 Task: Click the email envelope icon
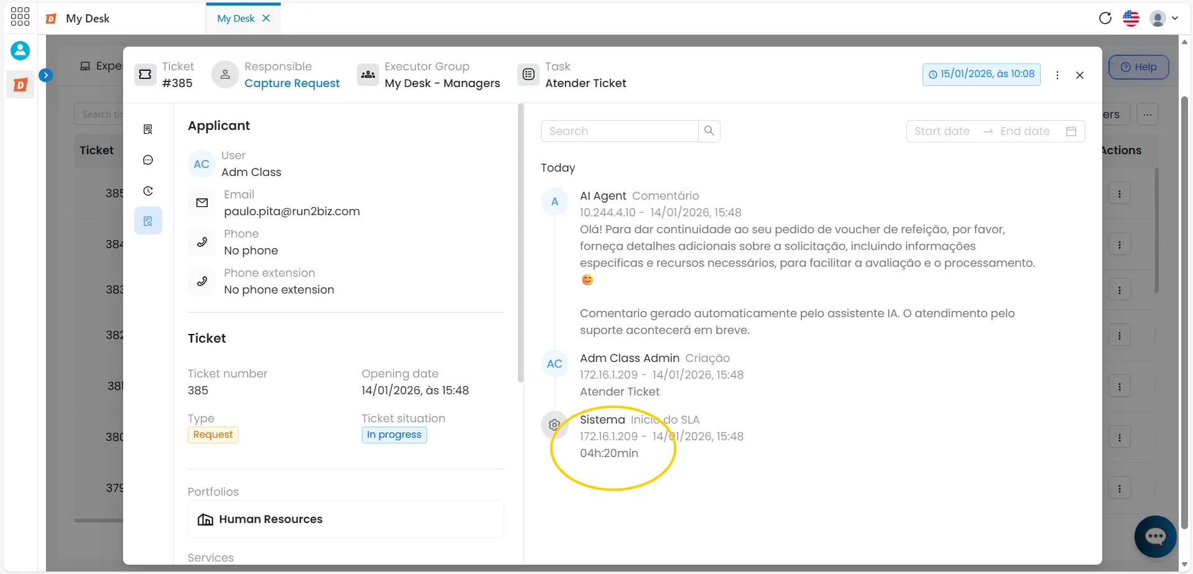[202, 203]
